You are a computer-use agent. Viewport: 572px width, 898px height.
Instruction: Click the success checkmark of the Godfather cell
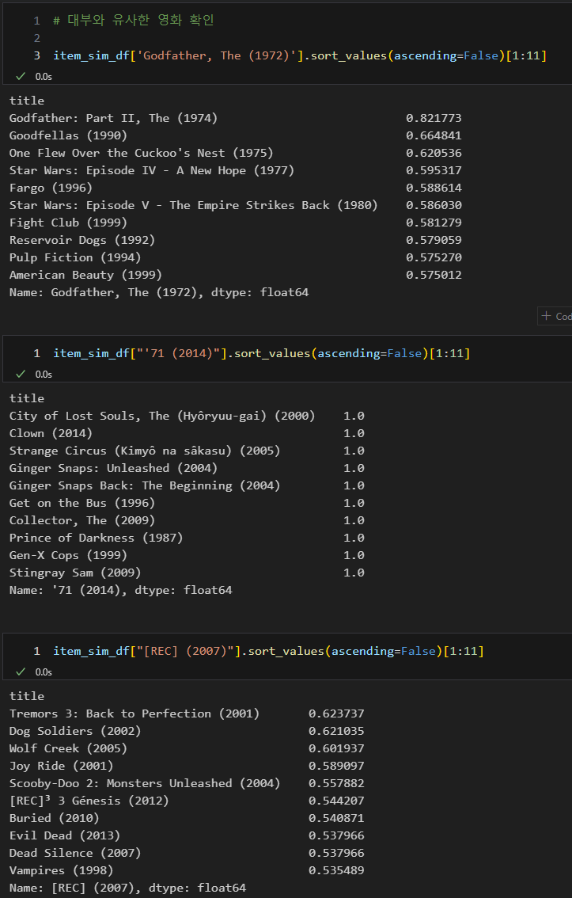pos(21,76)
